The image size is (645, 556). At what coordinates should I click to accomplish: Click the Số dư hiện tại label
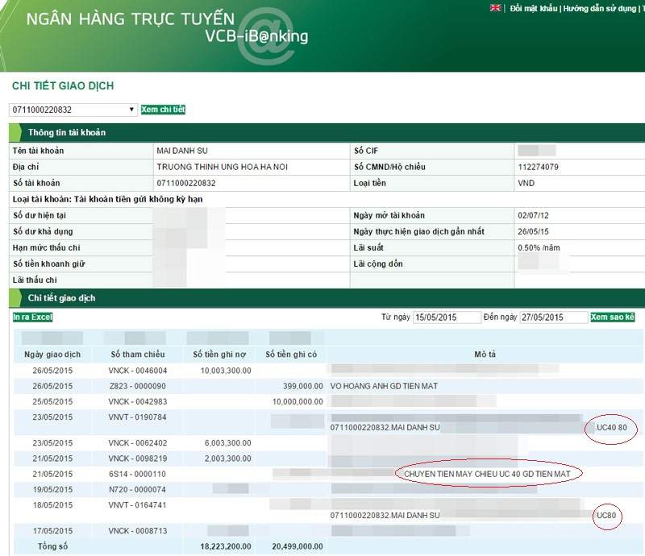coord(40,215)
